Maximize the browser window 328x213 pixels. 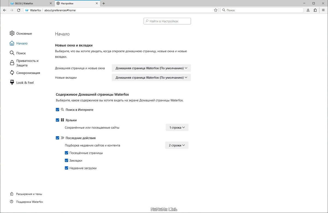pyautogui.click(x=314, y=3)
